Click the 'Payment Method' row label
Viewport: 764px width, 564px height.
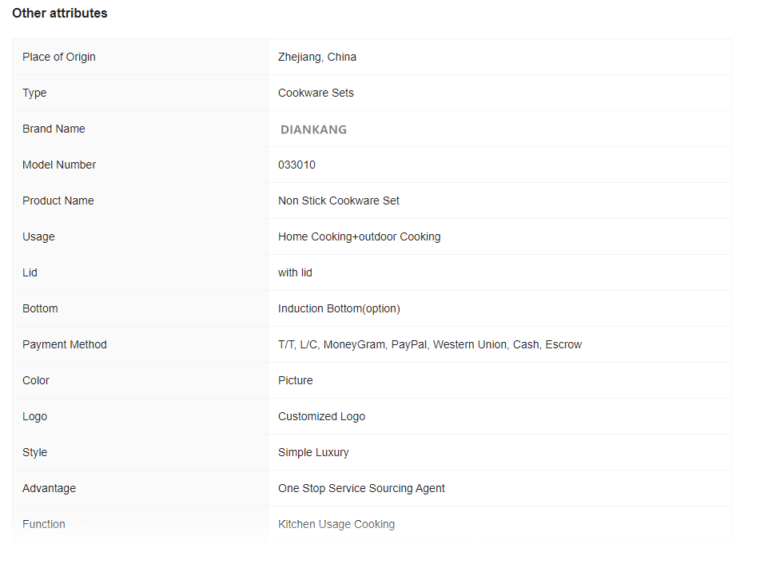tap(64, 345)
